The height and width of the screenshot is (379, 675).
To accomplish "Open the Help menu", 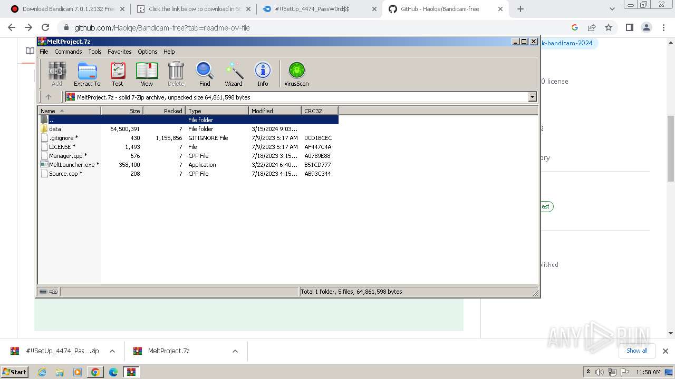I will (169, 52).
